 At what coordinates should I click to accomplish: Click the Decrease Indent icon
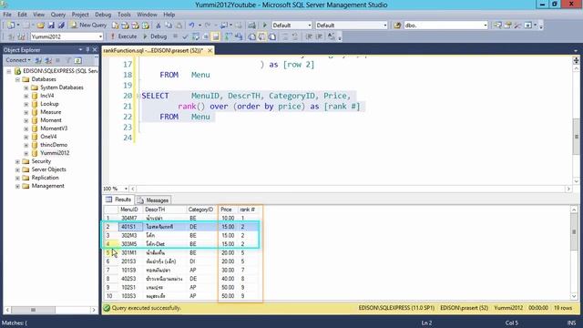tap(309, 36)
